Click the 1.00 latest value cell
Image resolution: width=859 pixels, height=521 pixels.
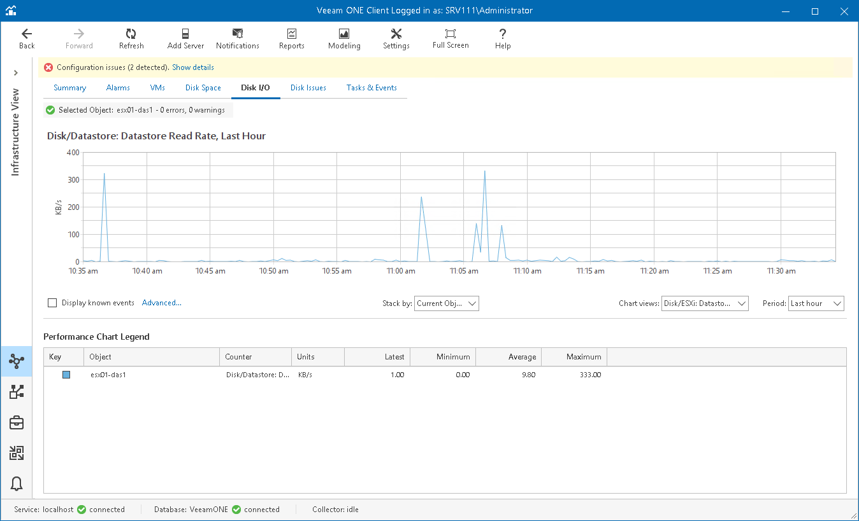[x=397, y=375]
